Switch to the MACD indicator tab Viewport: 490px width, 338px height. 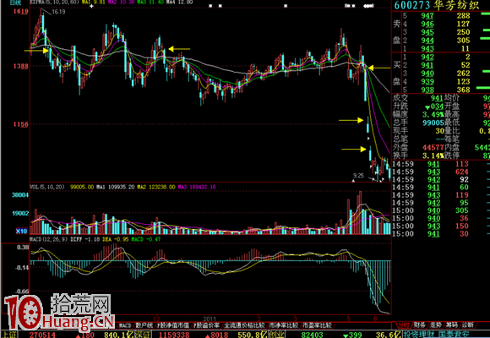click(125, 326)
